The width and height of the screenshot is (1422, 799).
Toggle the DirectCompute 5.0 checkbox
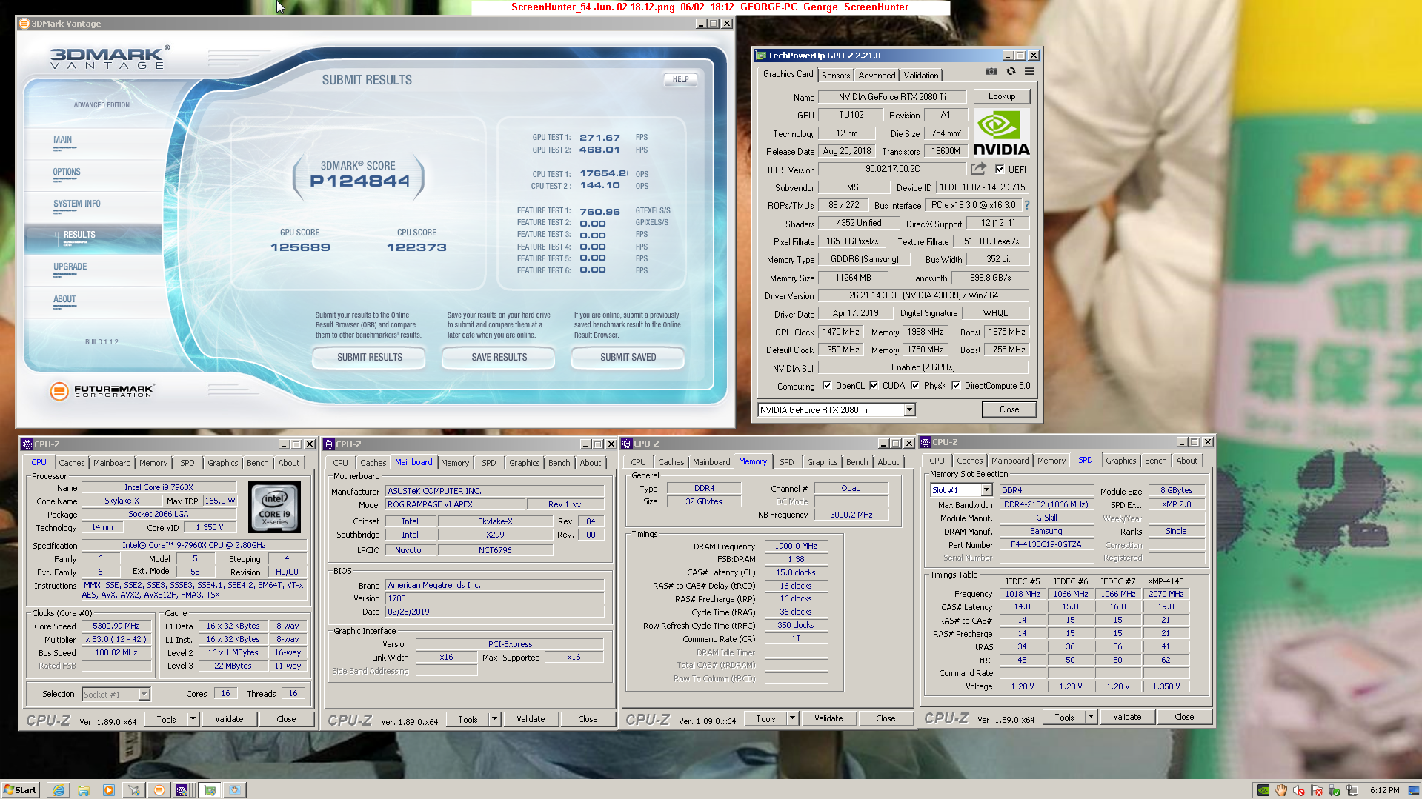point(956,385)
